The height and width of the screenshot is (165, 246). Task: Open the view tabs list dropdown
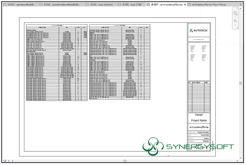240,5
